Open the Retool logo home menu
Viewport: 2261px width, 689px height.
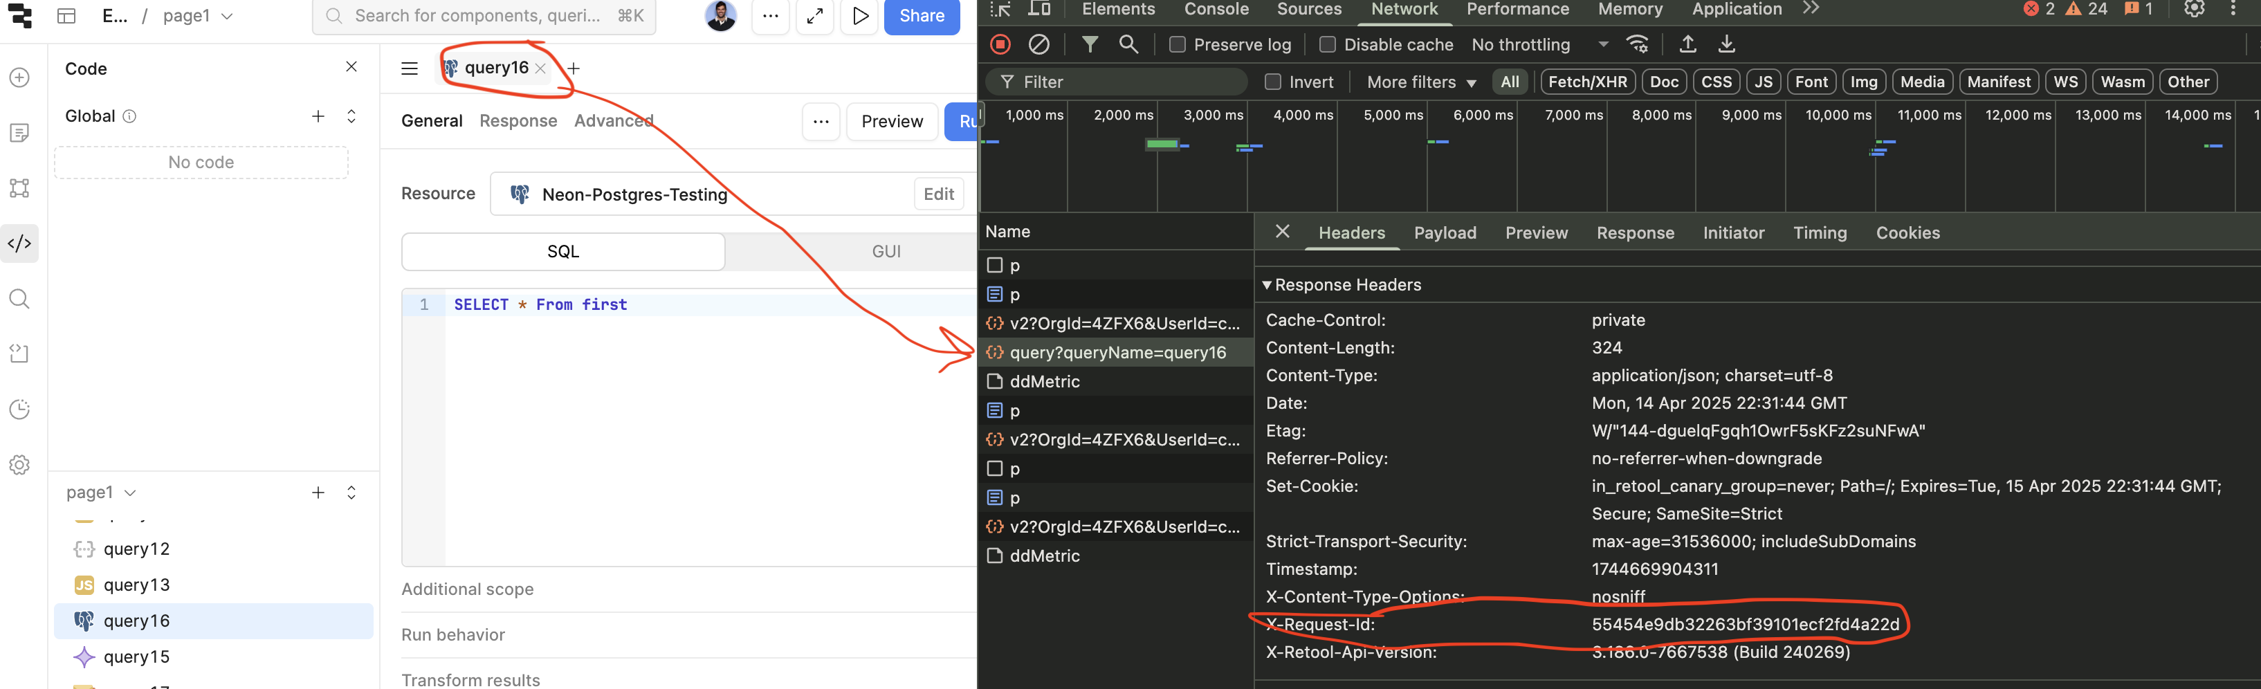click(x=19, y=15)
